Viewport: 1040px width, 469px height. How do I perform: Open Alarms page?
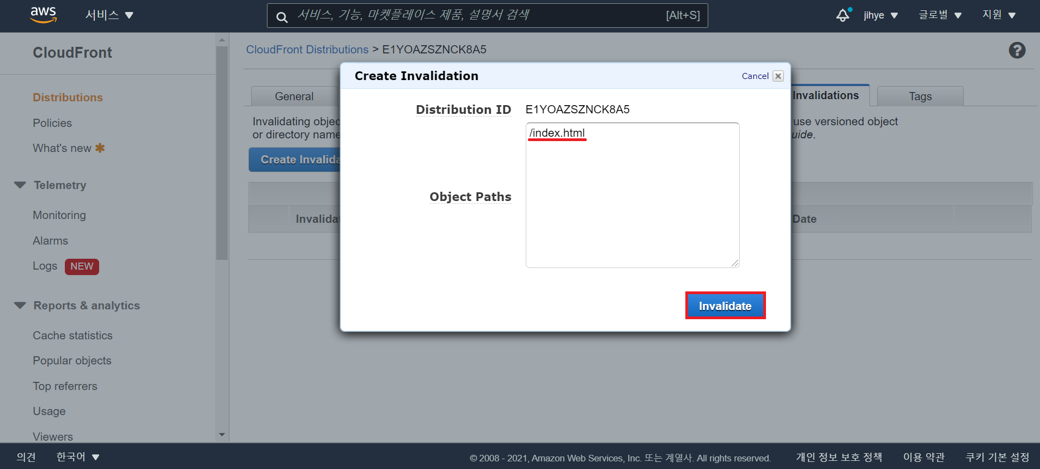(50, 241)
